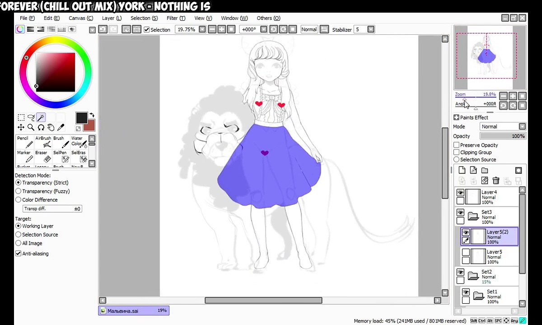Image resolution: width=542 pixels, height=325 pixels.
Task: Select the Move tool
Action: tap(21, 128)
